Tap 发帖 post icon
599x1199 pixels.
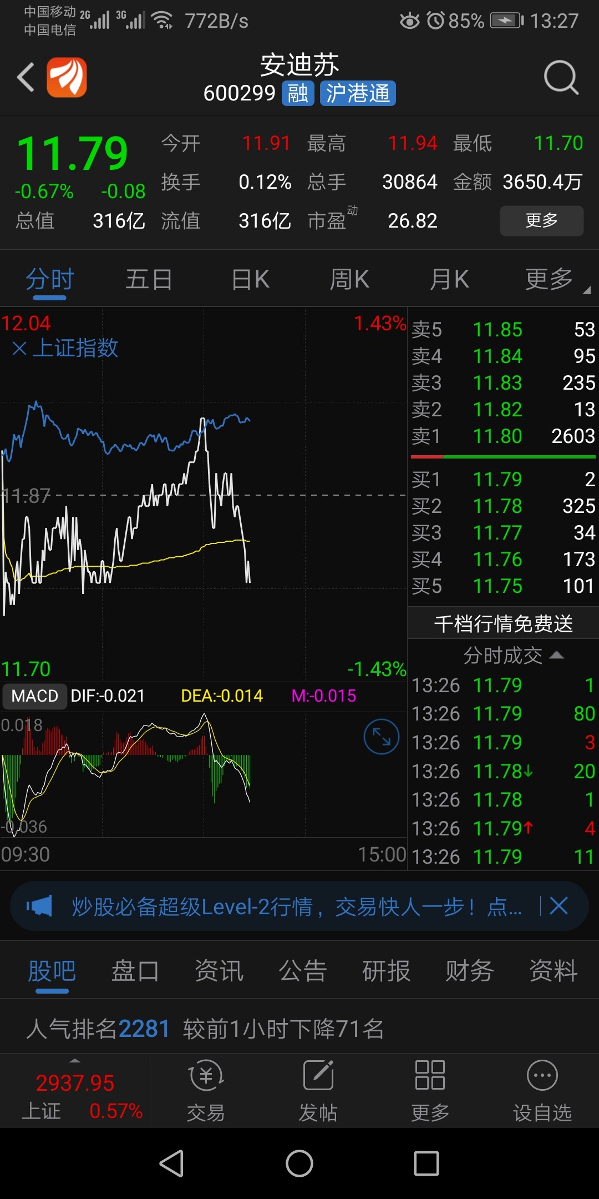click(x=318, y=1091)
